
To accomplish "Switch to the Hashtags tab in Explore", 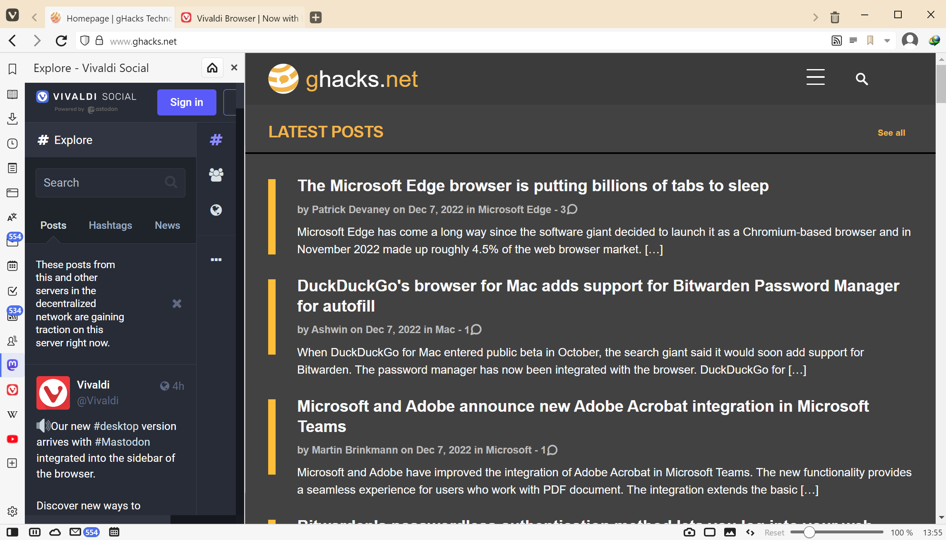I will click(110, 225).
